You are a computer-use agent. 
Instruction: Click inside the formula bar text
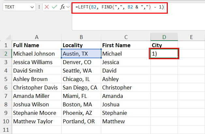pyautogui.click(x=119, y=7)
